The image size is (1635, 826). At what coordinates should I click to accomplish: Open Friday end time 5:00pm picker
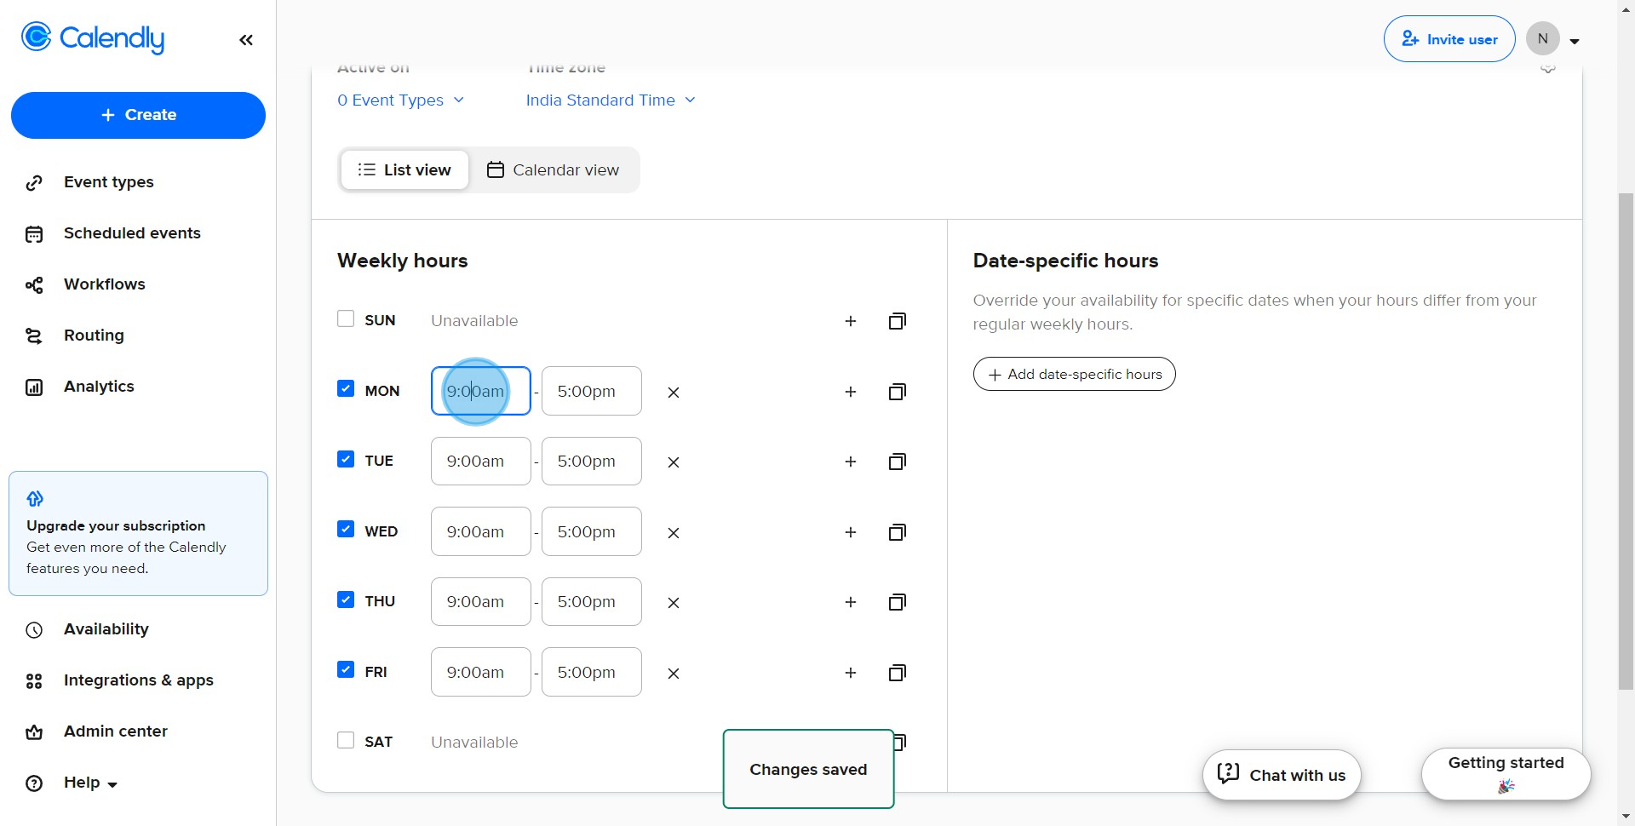pos(592,672)
